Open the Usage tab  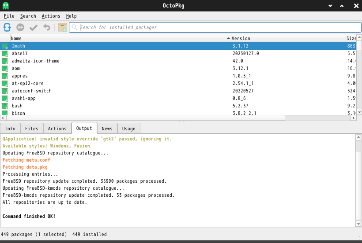(128, 129)
